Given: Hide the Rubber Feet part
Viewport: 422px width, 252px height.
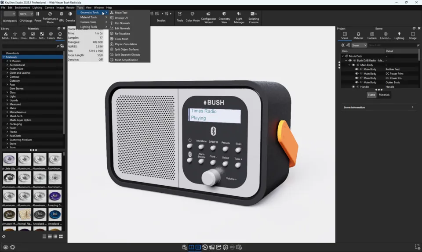Looking at the screenshot, I should (x=357, y=69).
